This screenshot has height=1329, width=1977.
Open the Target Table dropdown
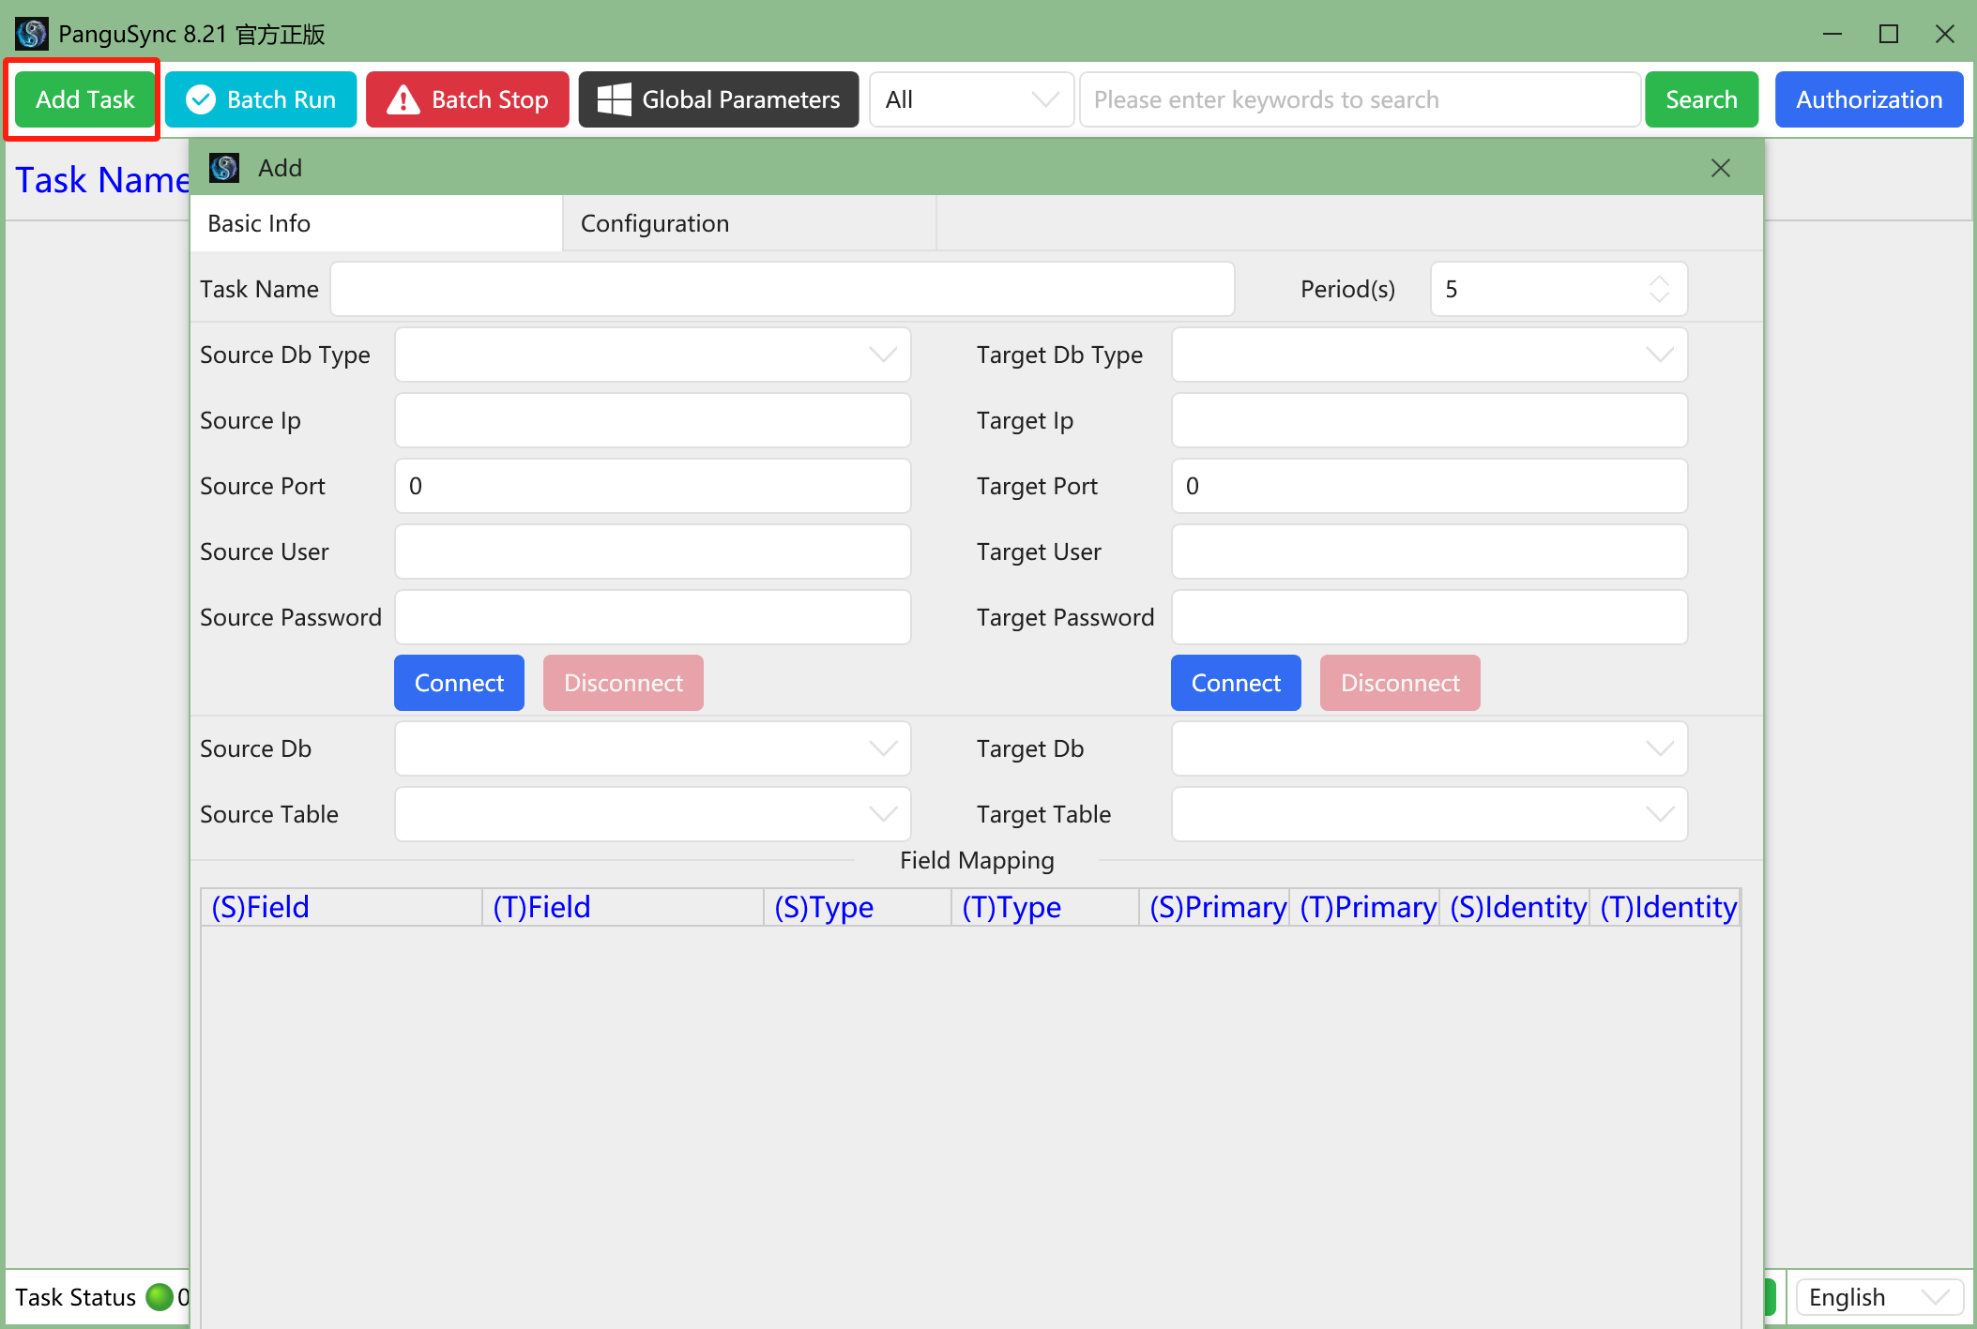[x=1429, y=814]
